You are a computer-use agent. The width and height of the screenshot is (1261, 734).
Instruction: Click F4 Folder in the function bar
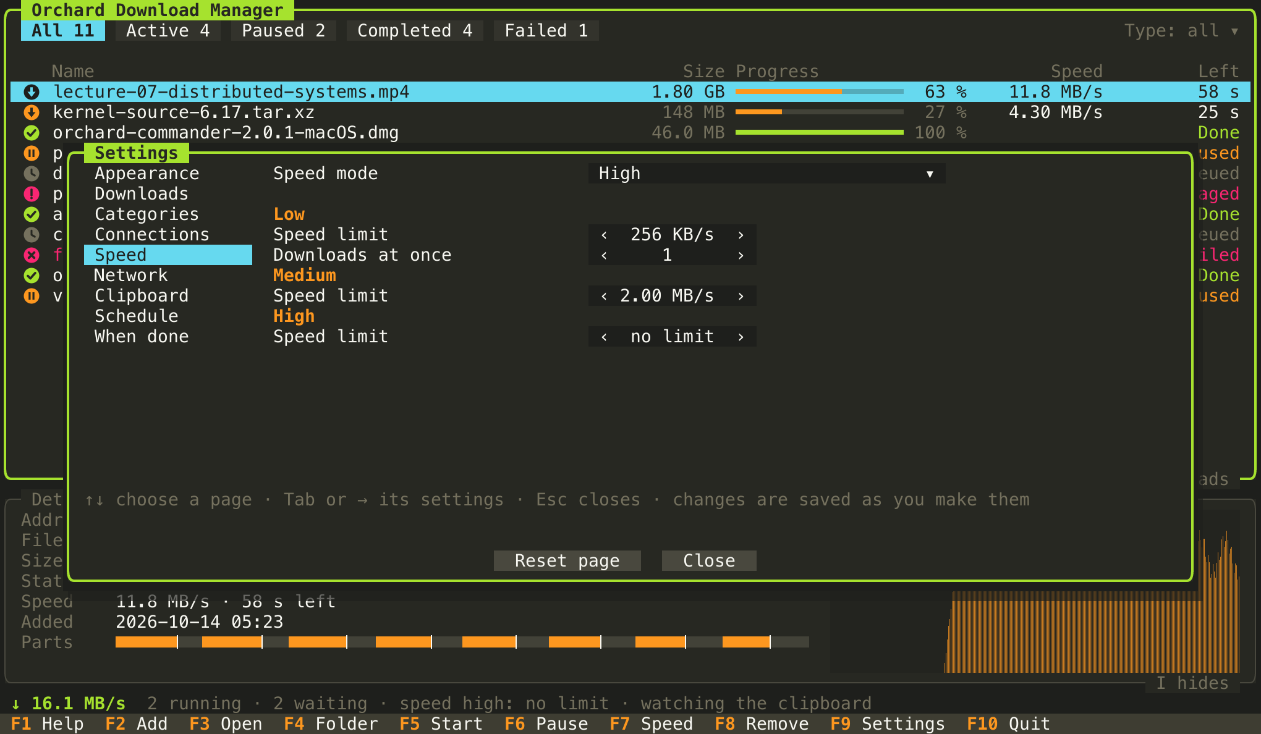[x=331, y=724]
